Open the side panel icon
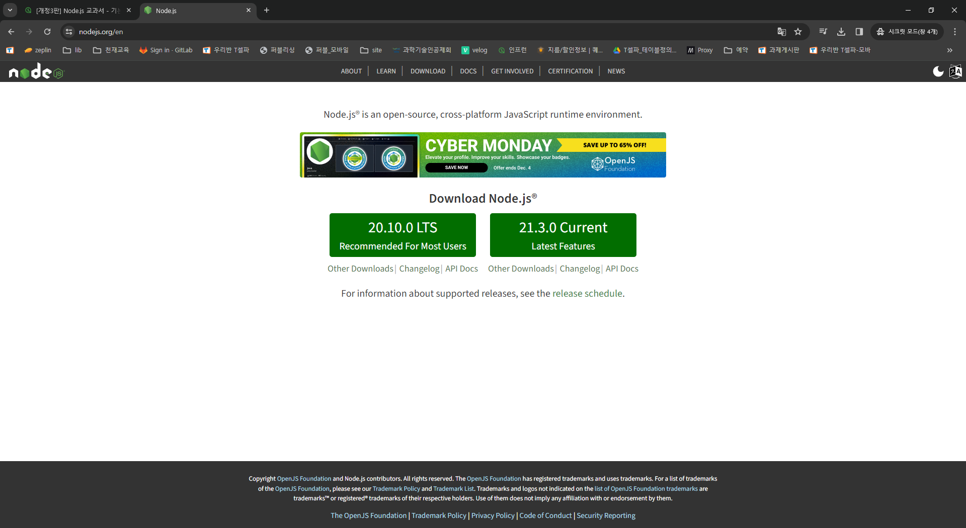 859,32
